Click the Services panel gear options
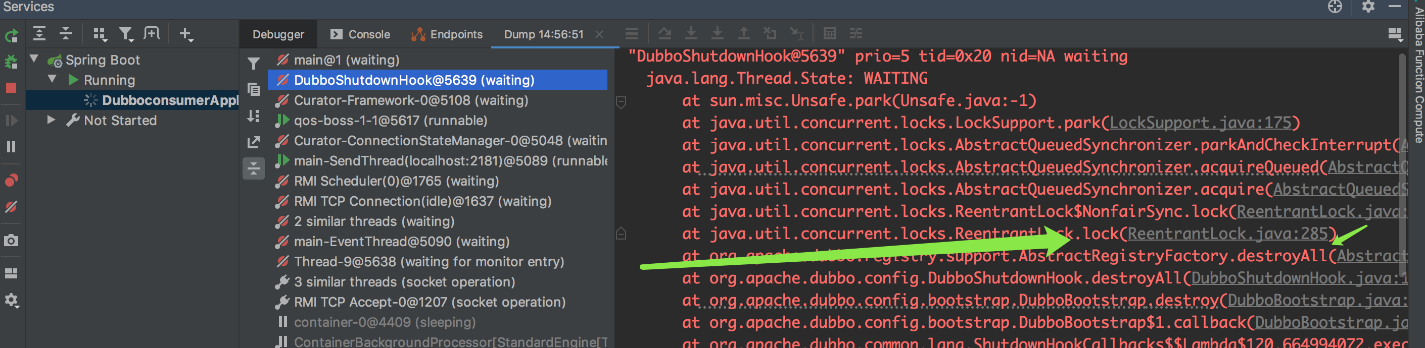Screen dimensions: 1425x348 [x=1368, y=7]
